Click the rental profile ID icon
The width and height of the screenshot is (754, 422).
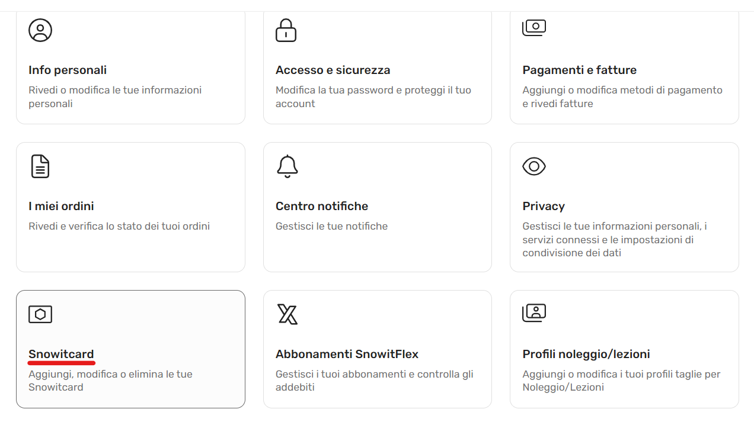coord(533,313)
